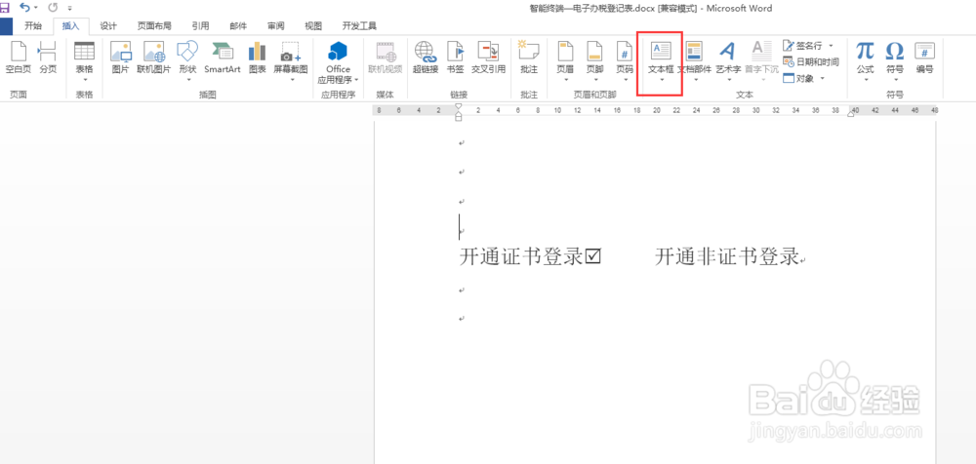Open the 表格 insert table menu

(84, 61)
